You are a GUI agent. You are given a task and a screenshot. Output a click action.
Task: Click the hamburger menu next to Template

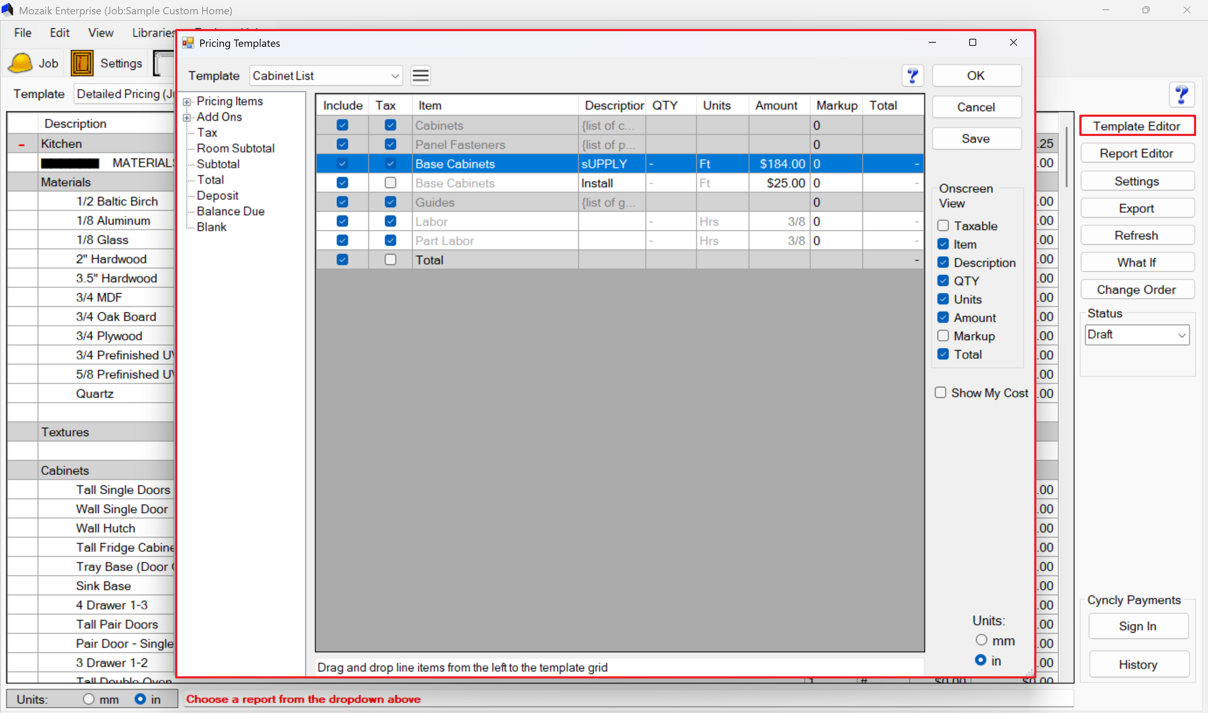point(421,75)
